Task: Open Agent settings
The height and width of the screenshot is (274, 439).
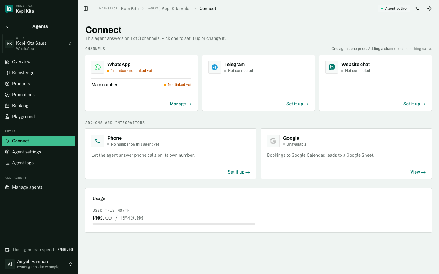Action: (x=39, y=152)
